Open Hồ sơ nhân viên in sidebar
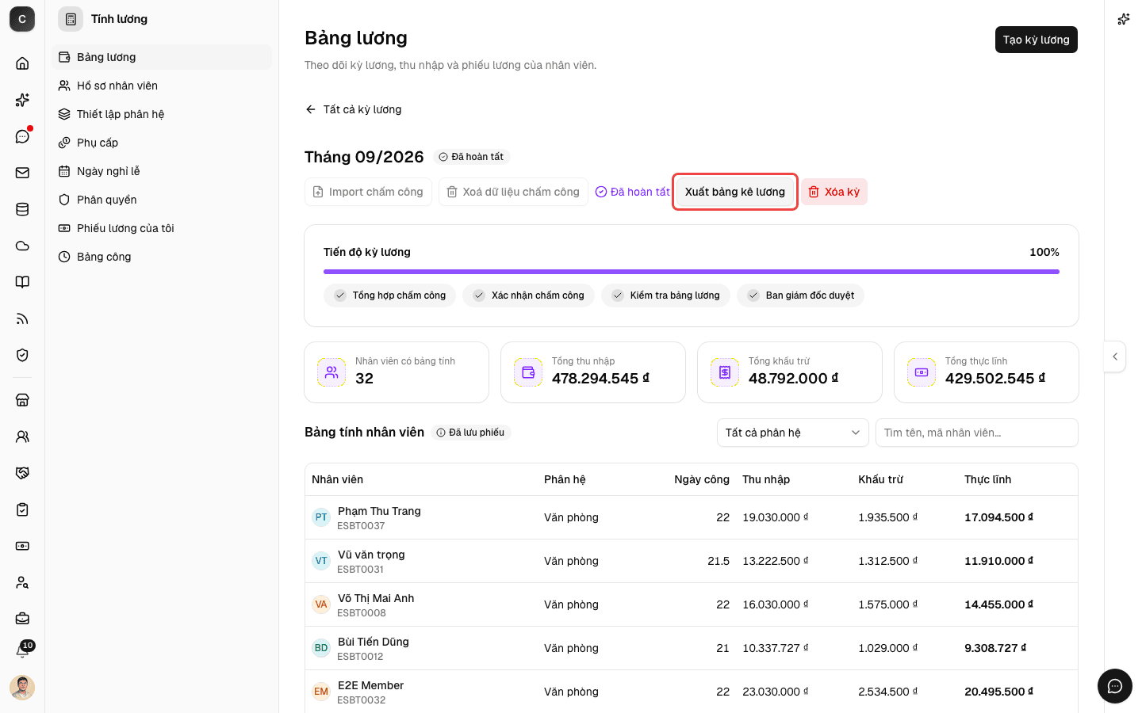The height and width of the screenshot is (713, 1142). pos(162,86)
